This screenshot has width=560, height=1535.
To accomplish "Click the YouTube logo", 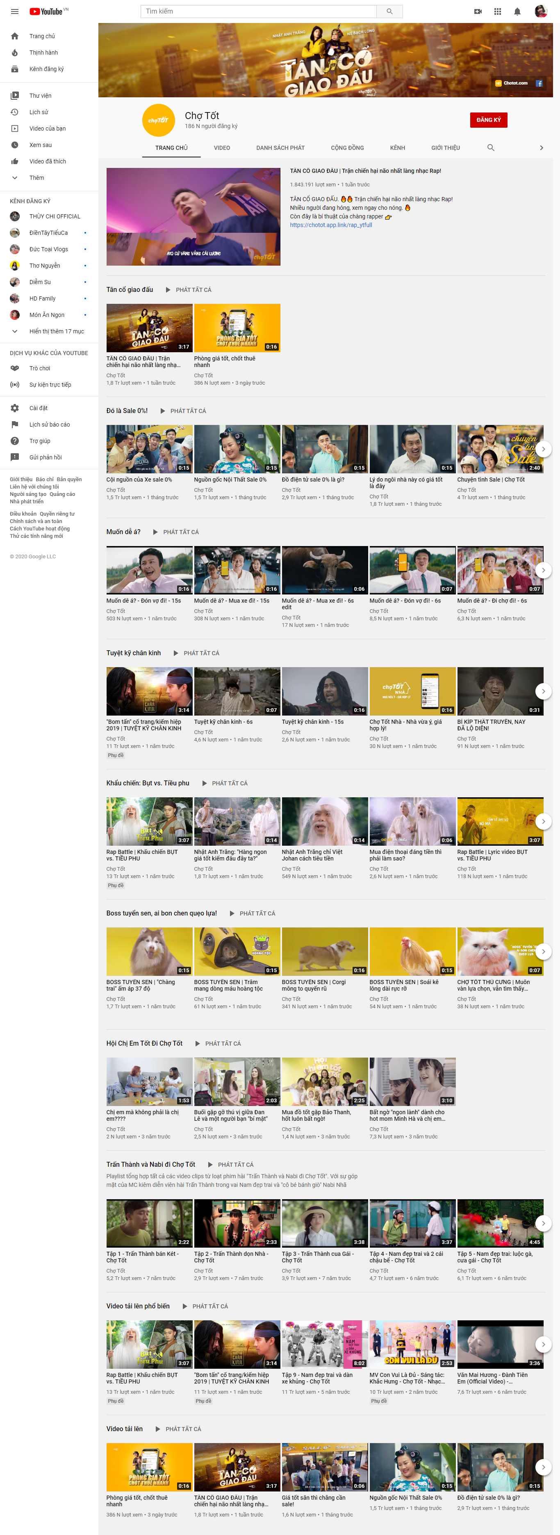I will click(46, 11).
